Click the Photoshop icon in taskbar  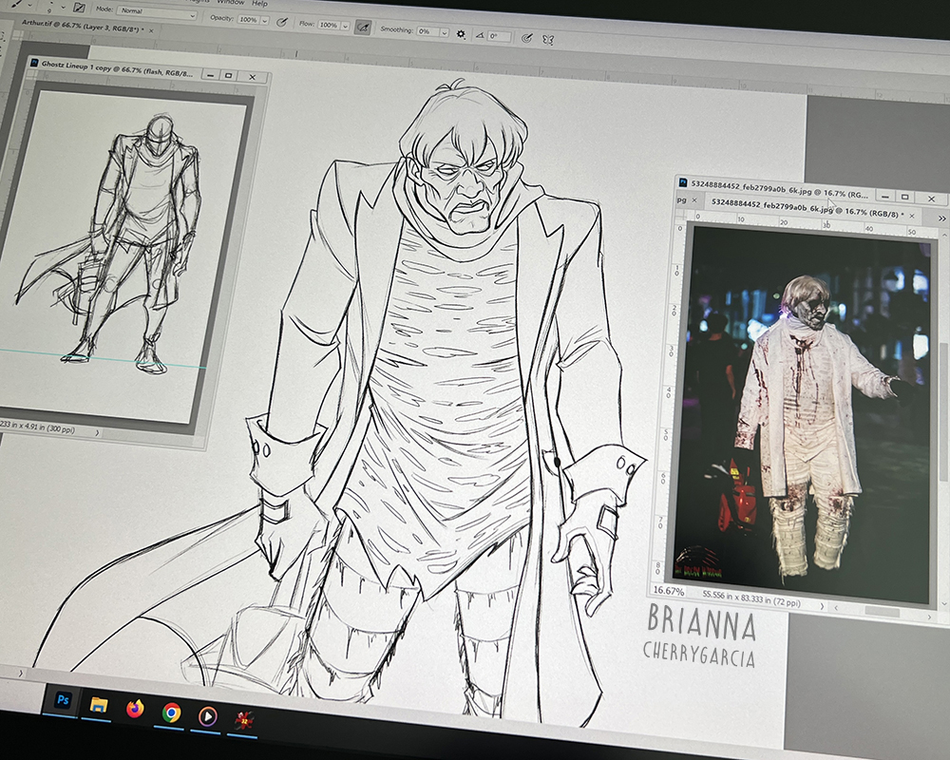(x=63, y=701)
